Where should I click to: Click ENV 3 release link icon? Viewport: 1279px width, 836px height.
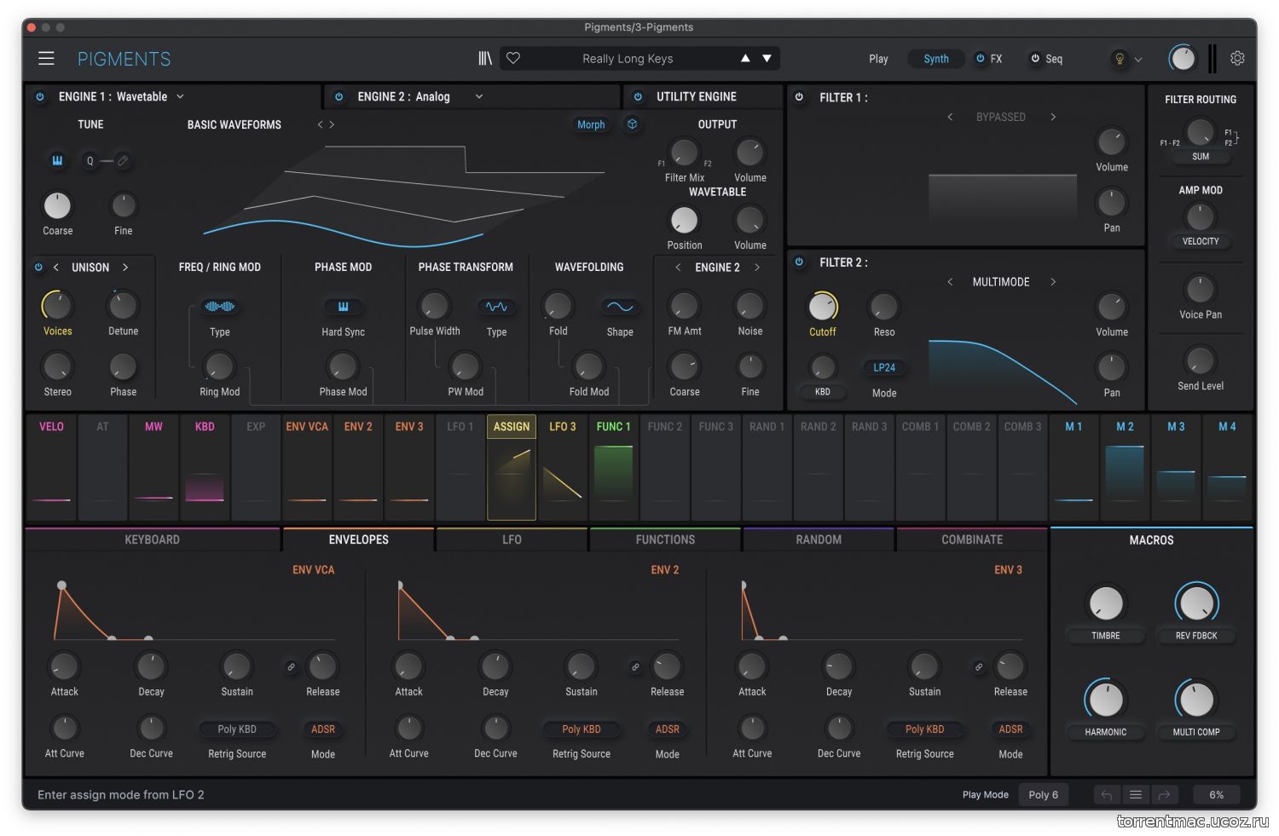tap(979, 667)
